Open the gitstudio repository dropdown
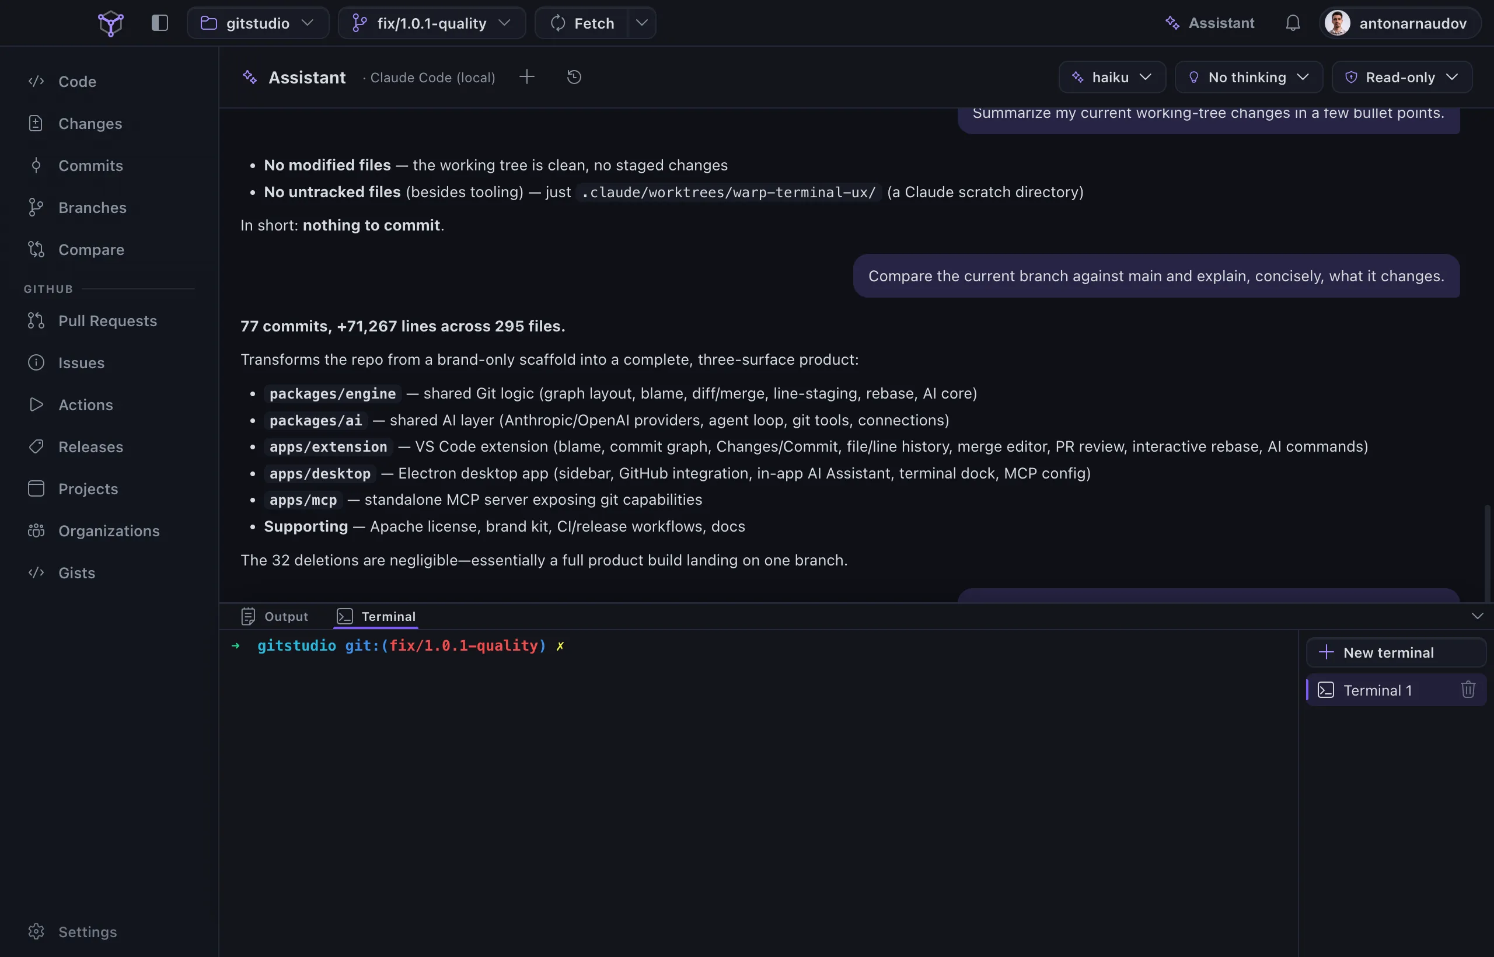 (x=258, y=23)
